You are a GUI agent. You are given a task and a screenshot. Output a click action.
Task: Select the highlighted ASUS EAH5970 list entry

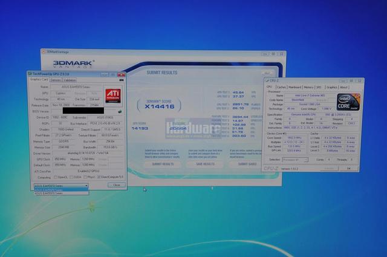tap(61, 190)
